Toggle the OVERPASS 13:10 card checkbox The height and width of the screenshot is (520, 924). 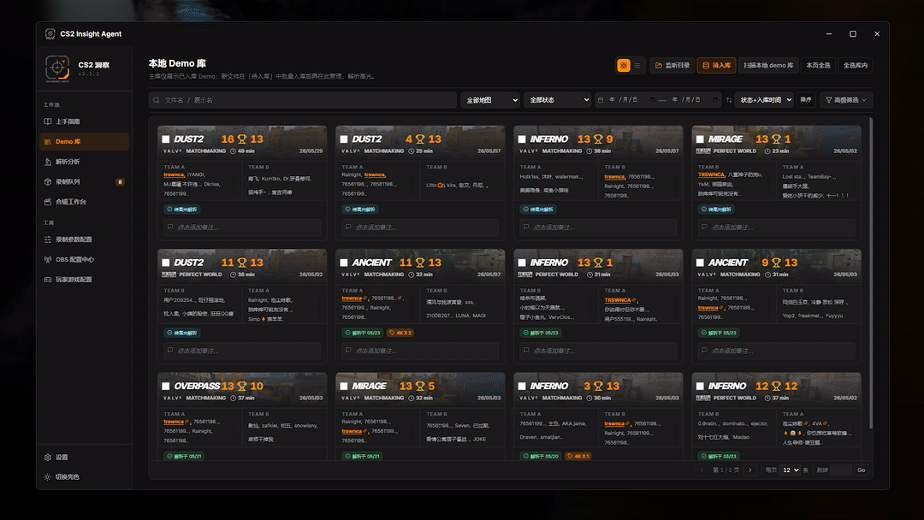tap(166, 387)
